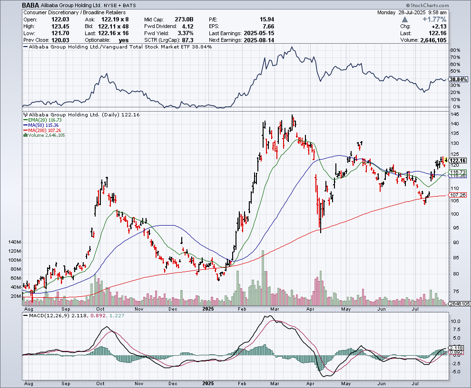471x388 pixels.
Task: Click the 10.0 label on MACD axis
Action: click(456, 321)
